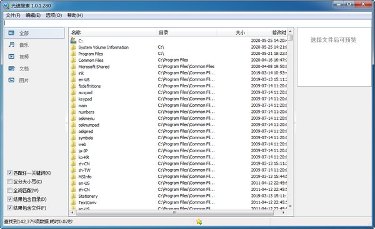Collapse left sidebar using its splitter arrow

click(x=66, y=123)
